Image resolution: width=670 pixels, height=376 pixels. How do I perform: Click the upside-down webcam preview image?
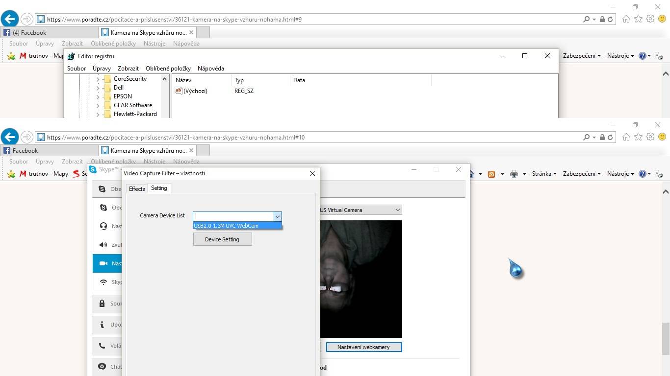[x=361, y=279]
